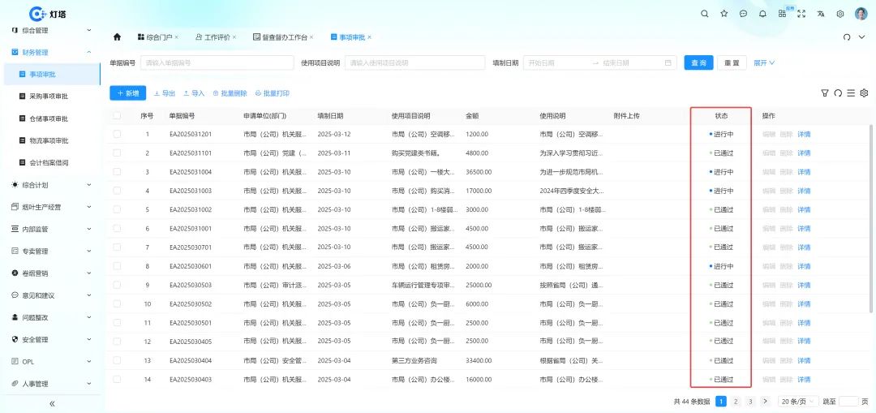Toggle fullscreen mode icon
This screenshot has height=413, width=876.
coord(801,14)
